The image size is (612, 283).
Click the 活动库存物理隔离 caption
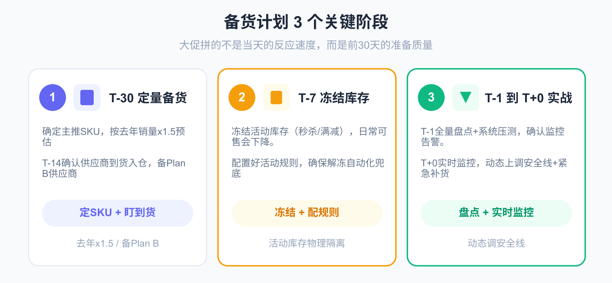click(x=307, y=243)
